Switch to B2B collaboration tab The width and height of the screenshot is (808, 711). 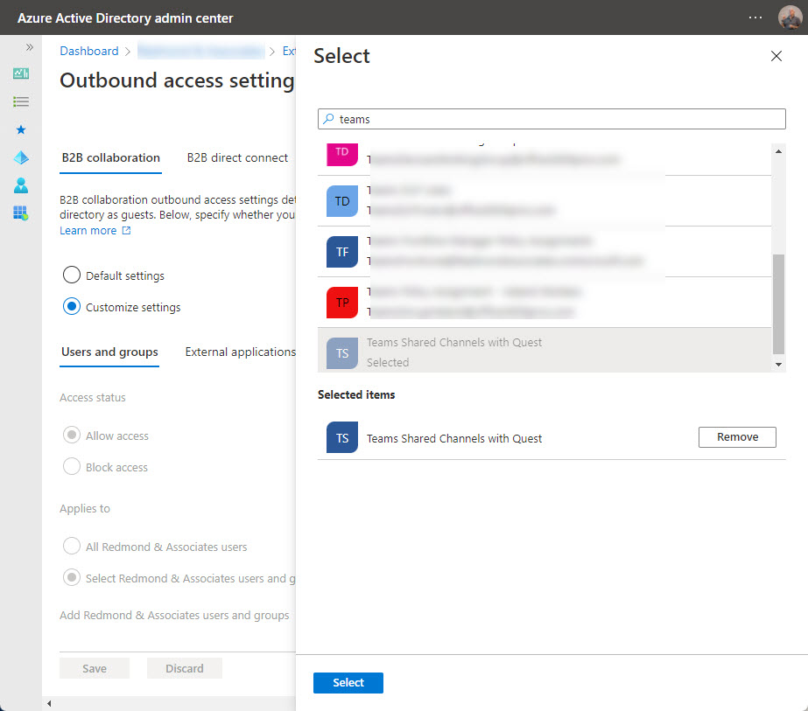click(111, 157)
